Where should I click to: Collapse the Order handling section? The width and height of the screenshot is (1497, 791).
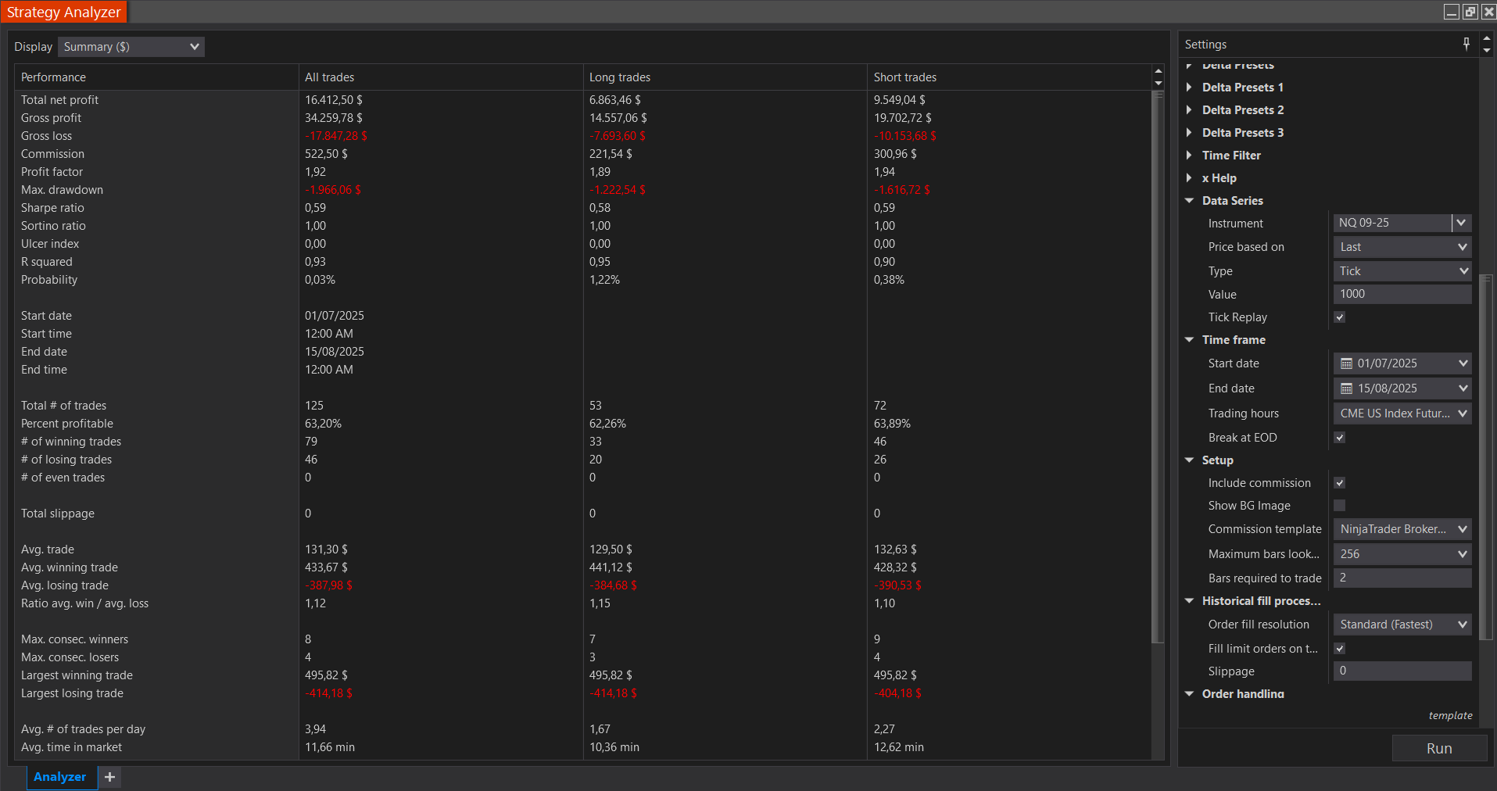pos(1189,694)
